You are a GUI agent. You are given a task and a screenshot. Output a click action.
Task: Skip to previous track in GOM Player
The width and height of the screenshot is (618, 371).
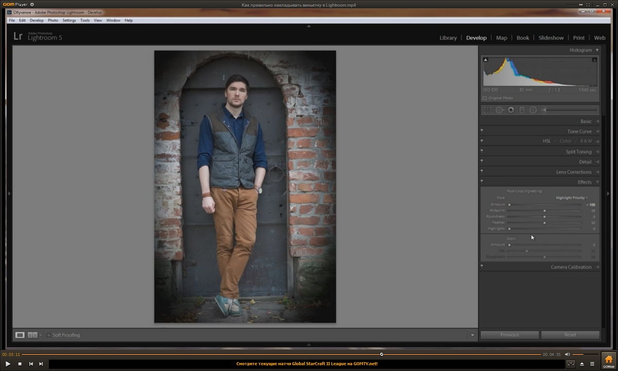click(x=31, y=364)
